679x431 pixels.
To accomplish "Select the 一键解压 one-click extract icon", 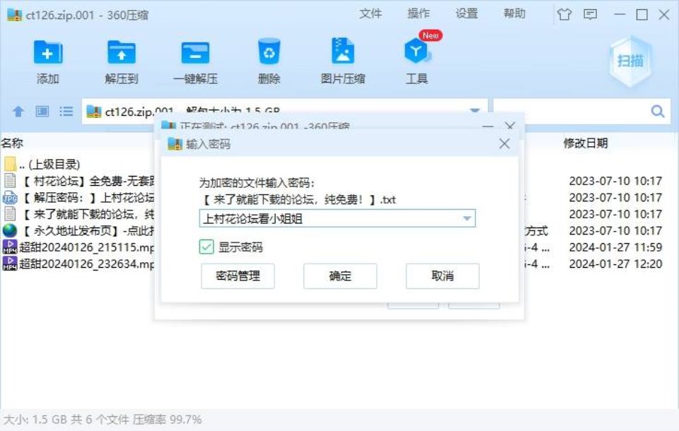I will [x=195, y=53].
